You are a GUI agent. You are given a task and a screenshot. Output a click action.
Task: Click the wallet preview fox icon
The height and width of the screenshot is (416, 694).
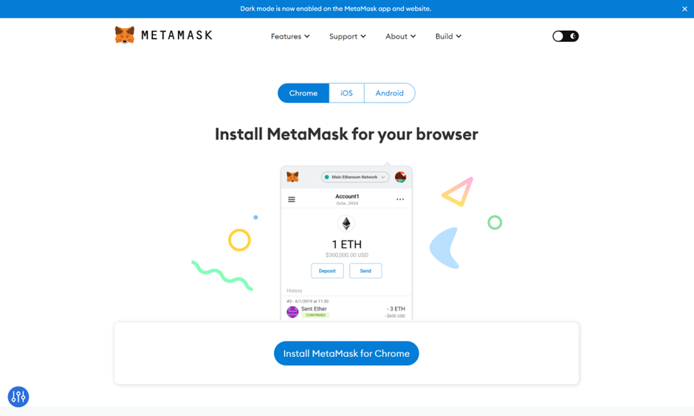[x=292, y=177]
